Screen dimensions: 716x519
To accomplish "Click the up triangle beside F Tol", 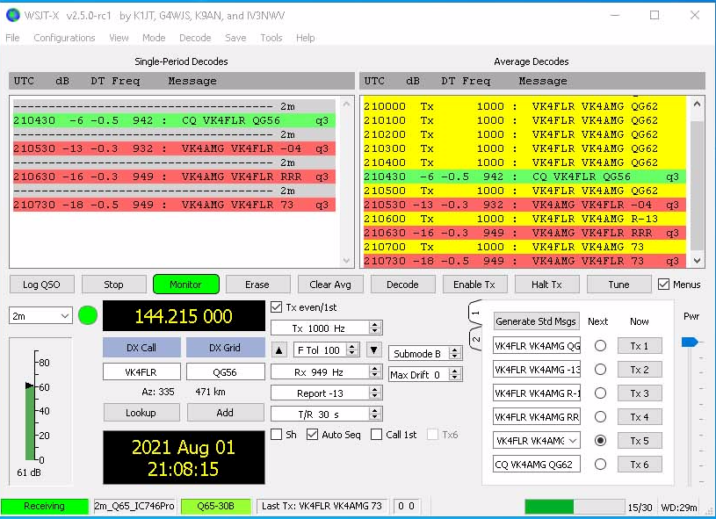I will click(279, 350).
